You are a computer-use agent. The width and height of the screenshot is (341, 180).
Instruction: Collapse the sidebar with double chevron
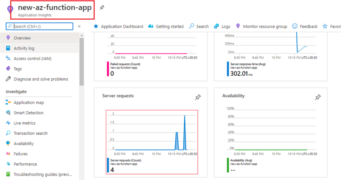coord(79,27)
